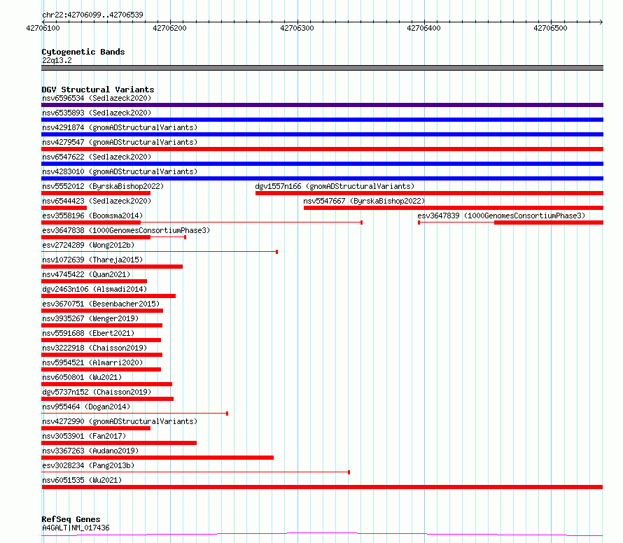Click the nsv6596534 (Sedlazeck2020) variant label
The image size is (623, 543).
point(97,98)
